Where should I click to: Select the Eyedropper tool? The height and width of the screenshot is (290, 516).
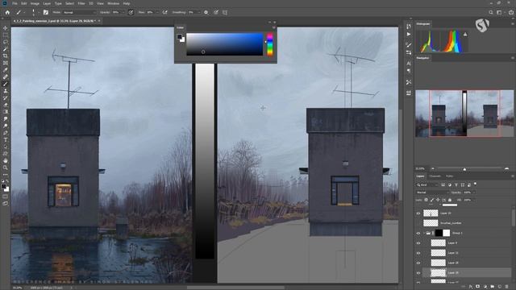pos(6,70)
